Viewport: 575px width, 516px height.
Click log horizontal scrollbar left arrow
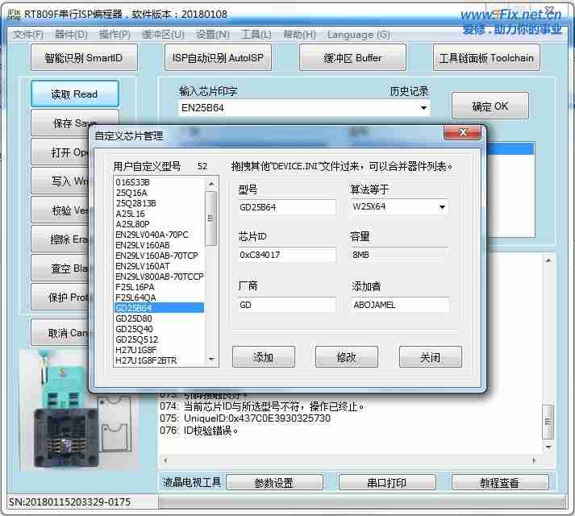(x=165, y=460)
